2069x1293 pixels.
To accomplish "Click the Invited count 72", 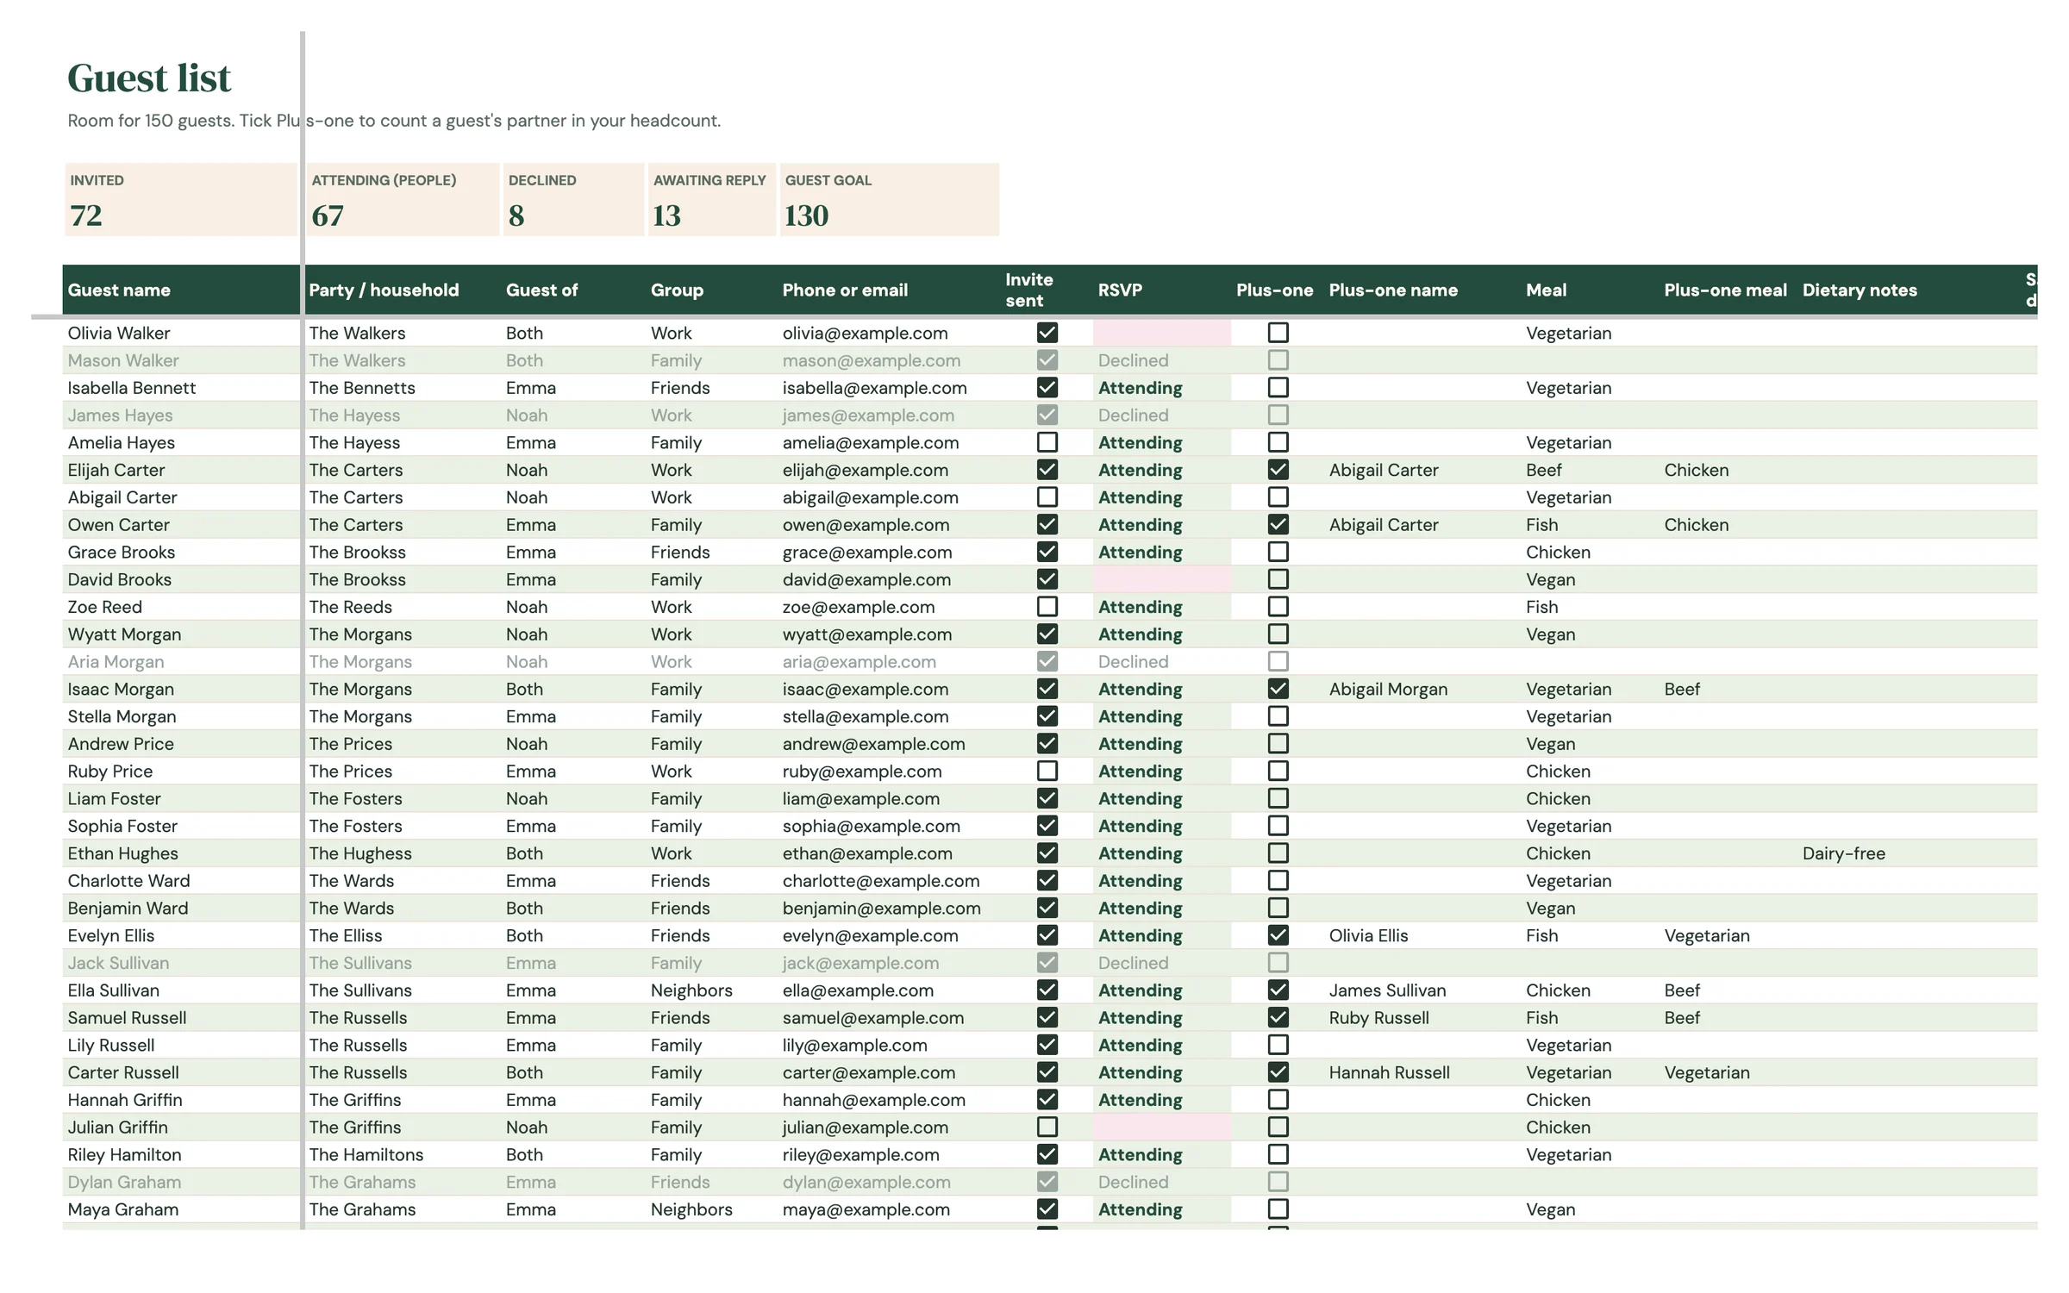I will point(86,215).
